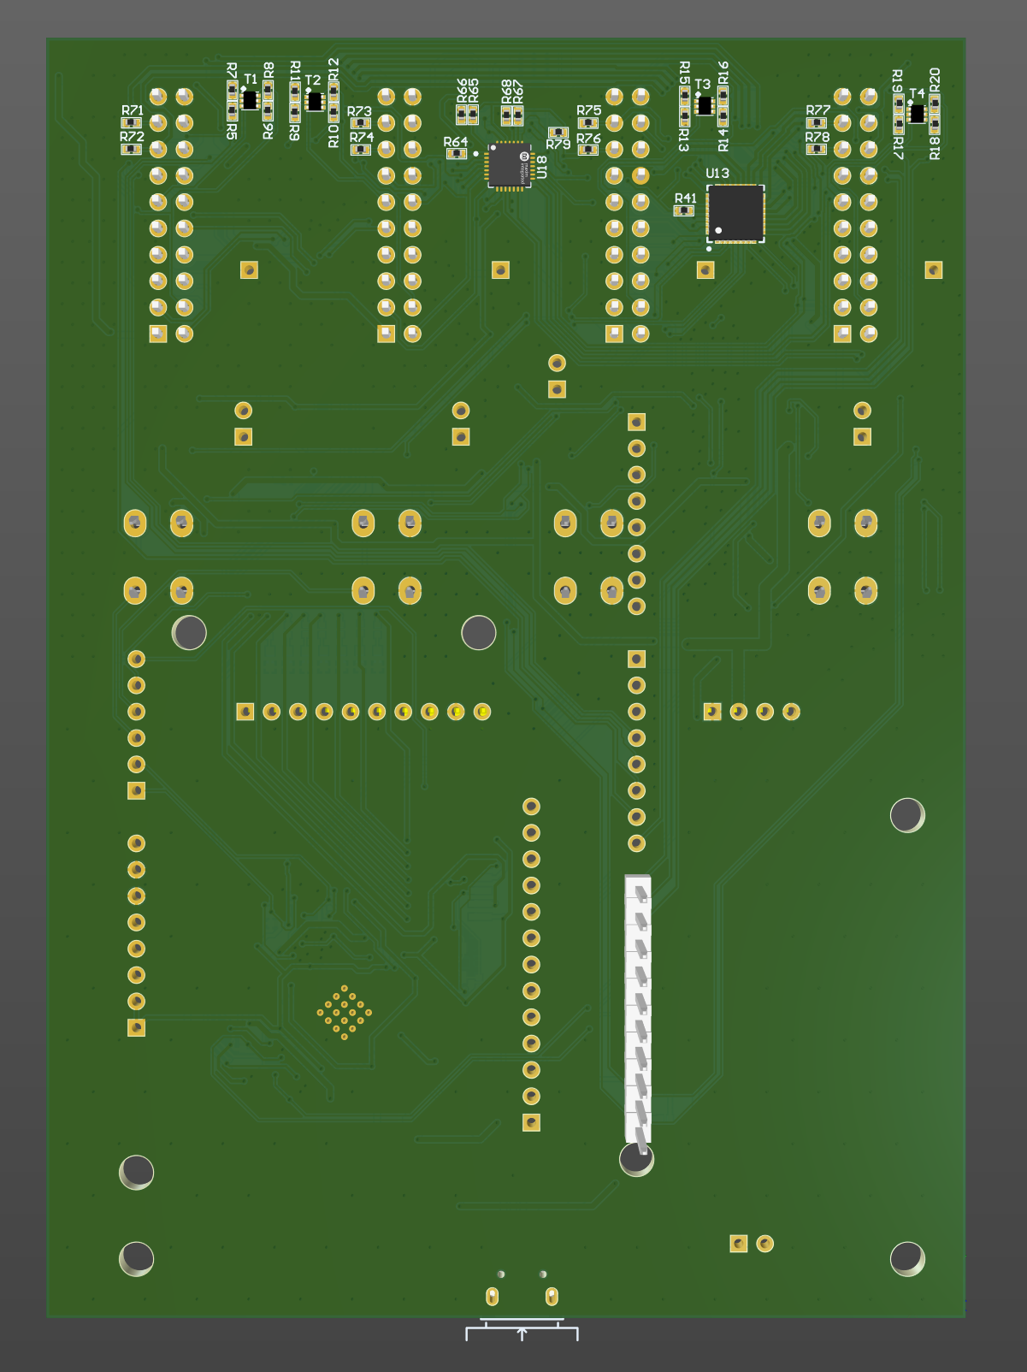Image resolution: width=1027 pixels, height=1372 pixels.
Task: Click the R41 label
Action: pos(686,198)
